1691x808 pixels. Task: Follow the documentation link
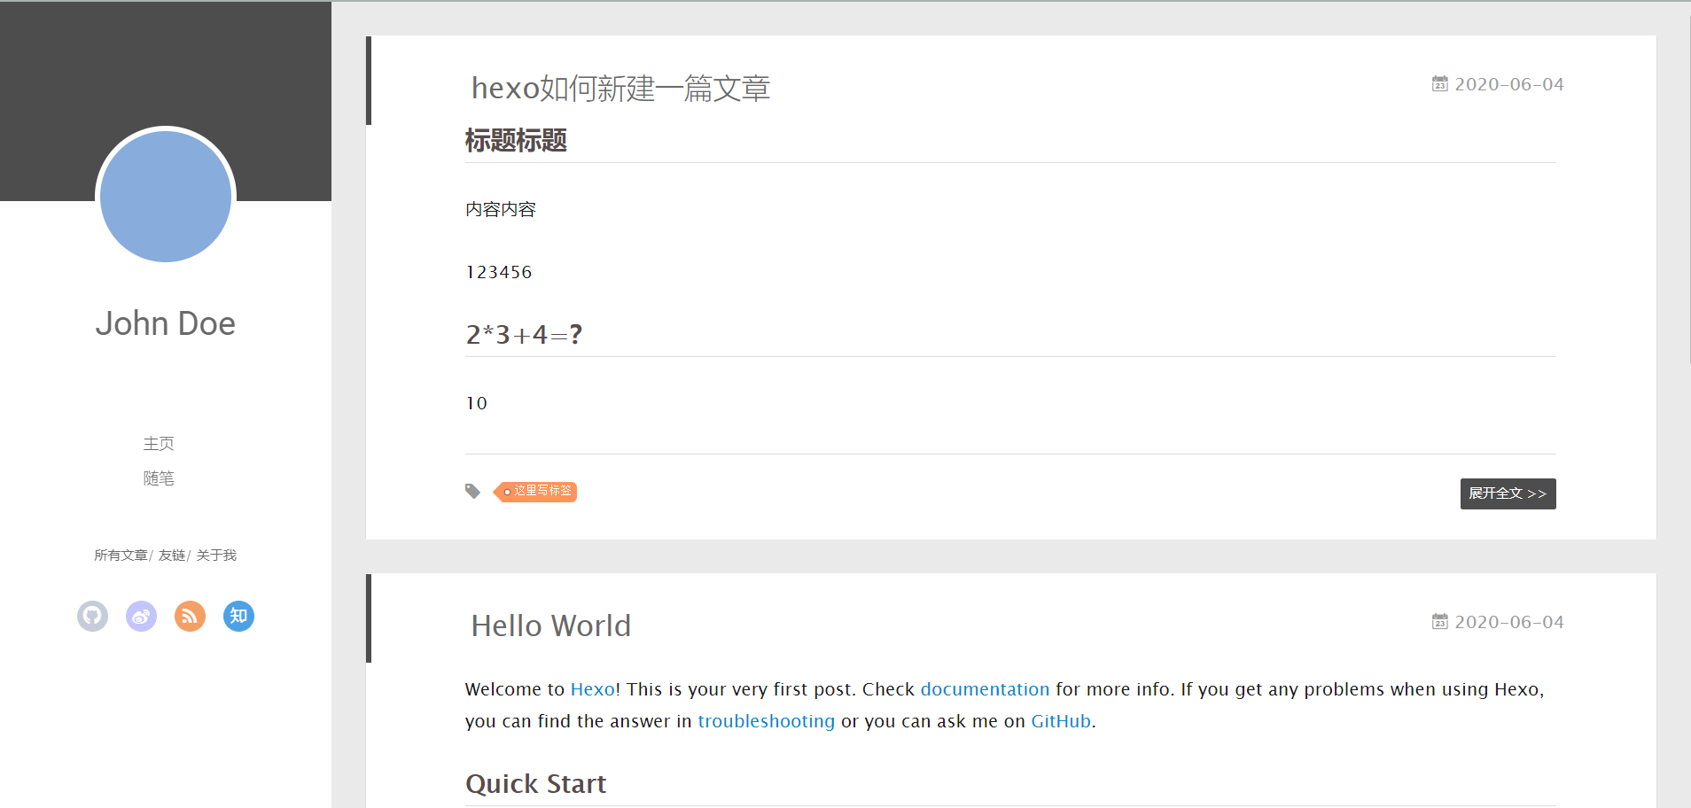tap(985, 689)
